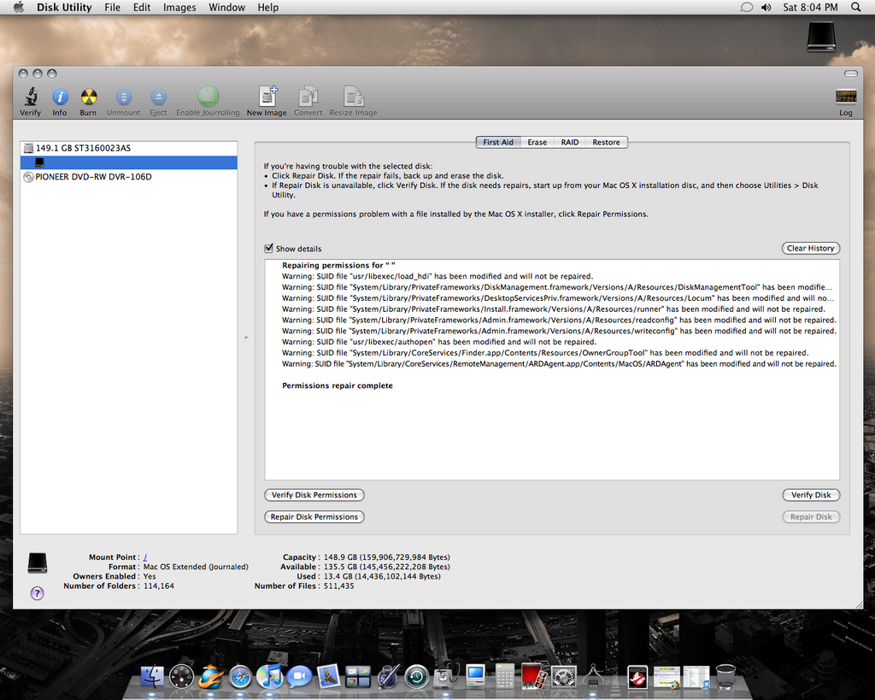Open Mail from the Dock

(x=329, y=676)
